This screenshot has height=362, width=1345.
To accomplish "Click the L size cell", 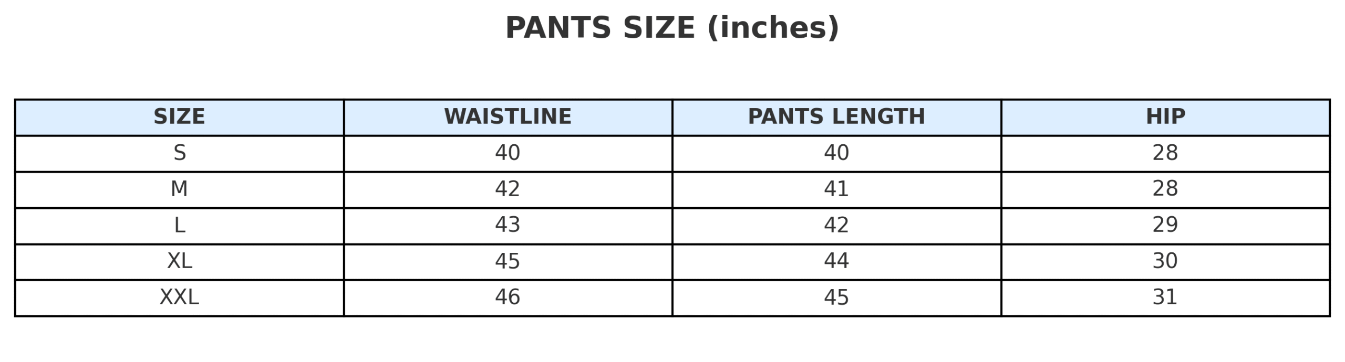I will point(179,225).
